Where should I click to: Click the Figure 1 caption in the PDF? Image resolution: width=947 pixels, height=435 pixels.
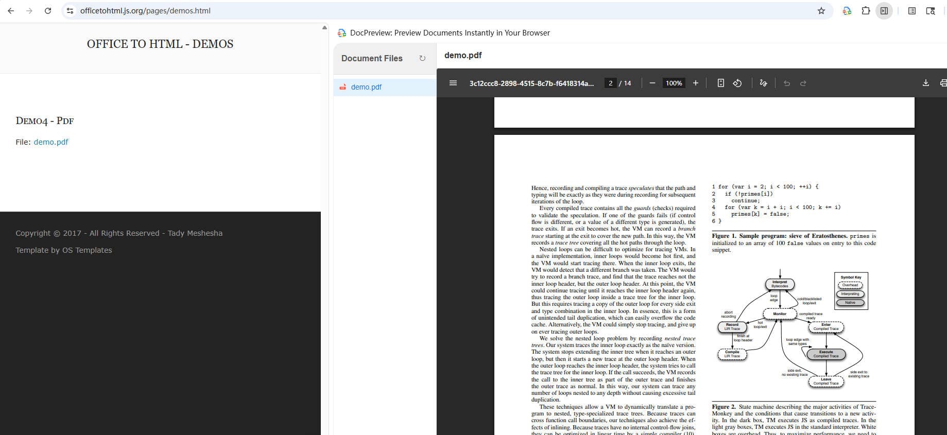(x=794, y=243)
